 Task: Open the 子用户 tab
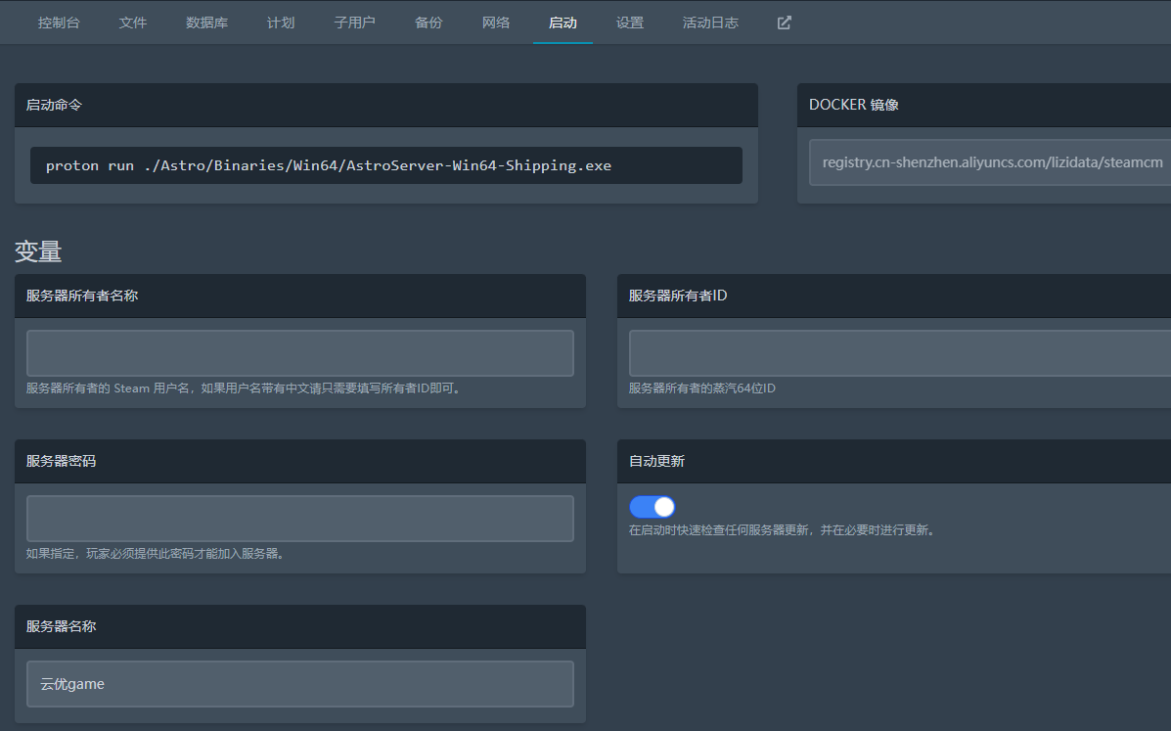354,23
